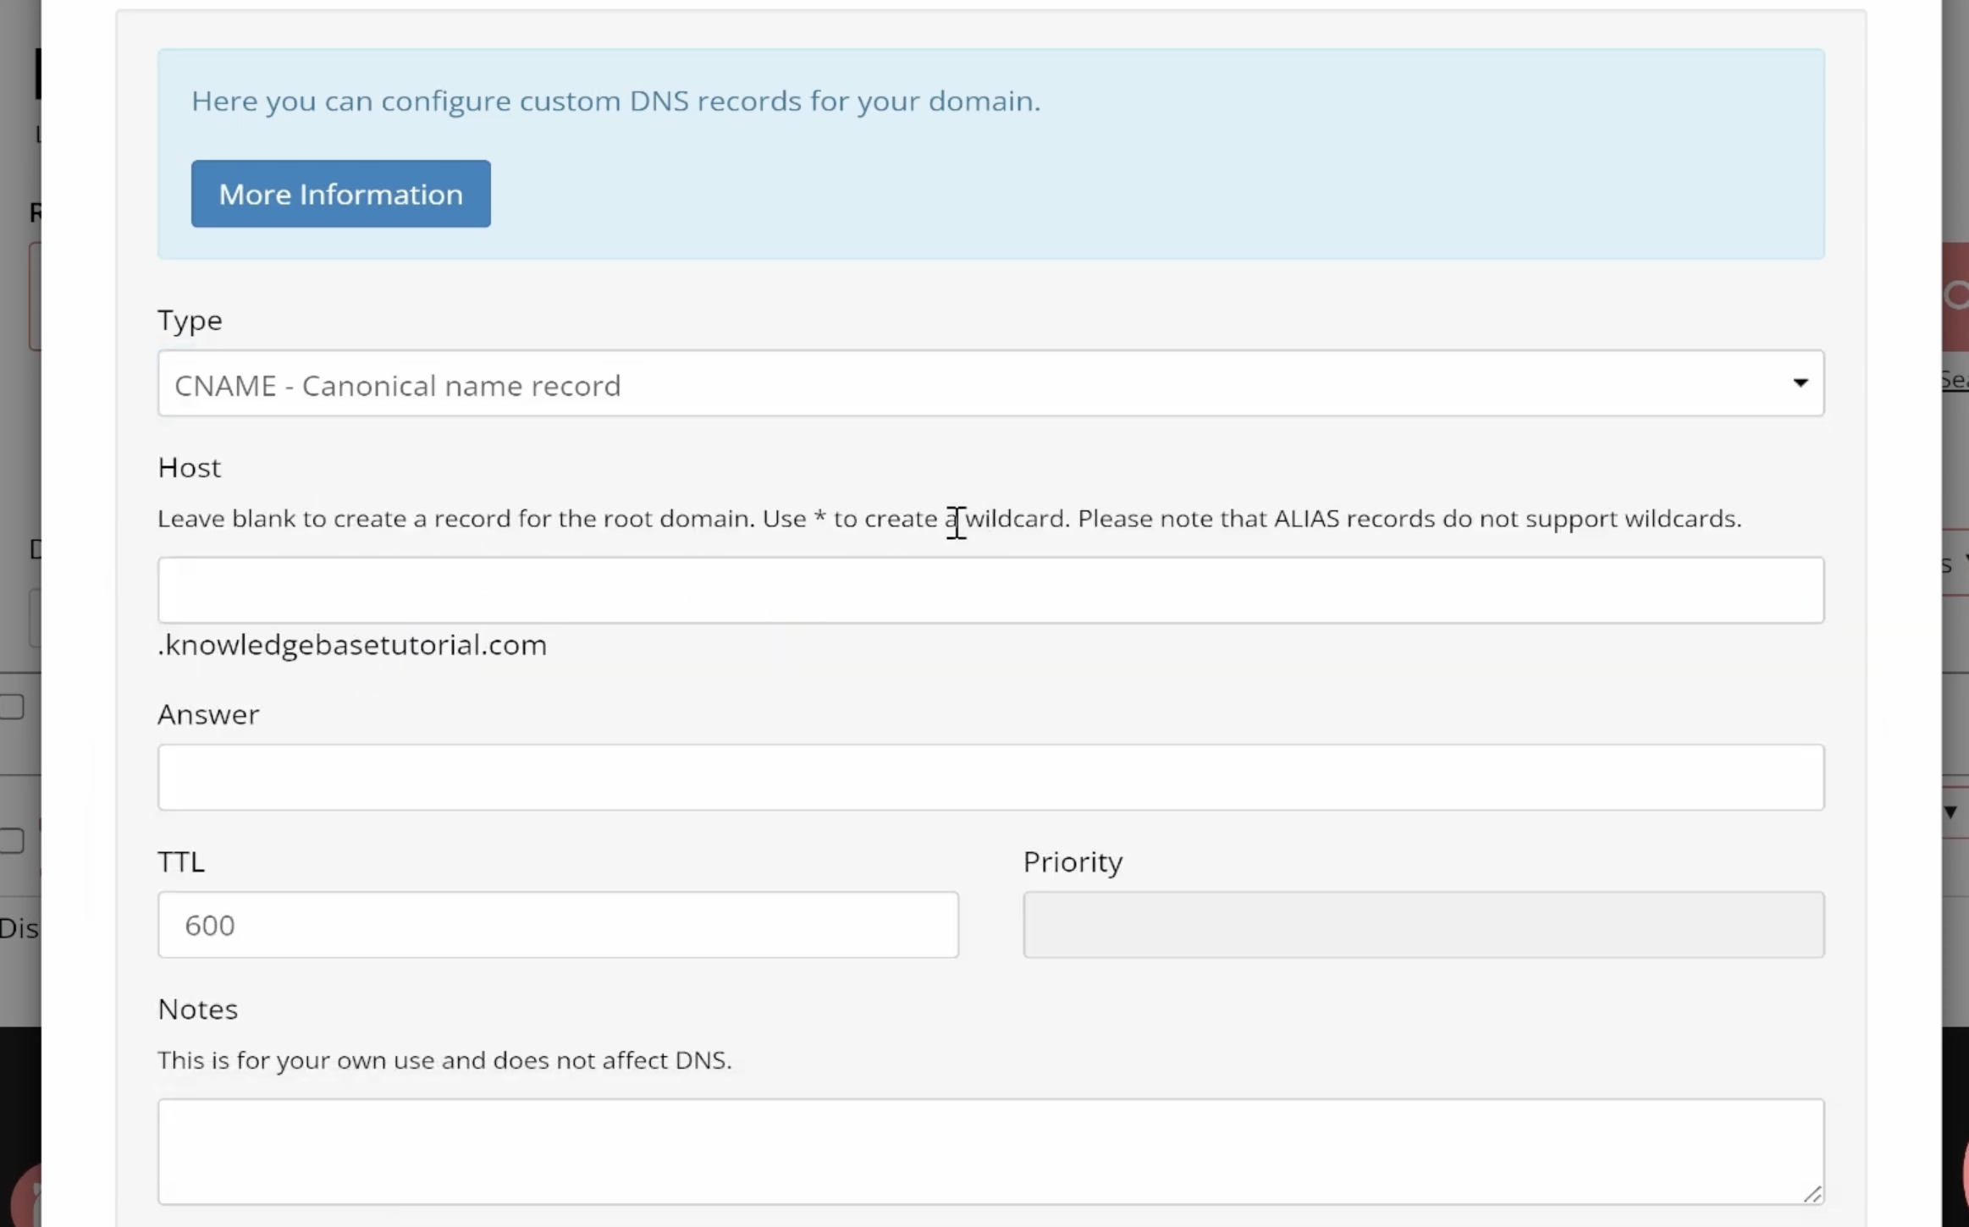Screen dimensions: 1969x1227
Task: Click into the Answer text field
Action: (990, 778)
